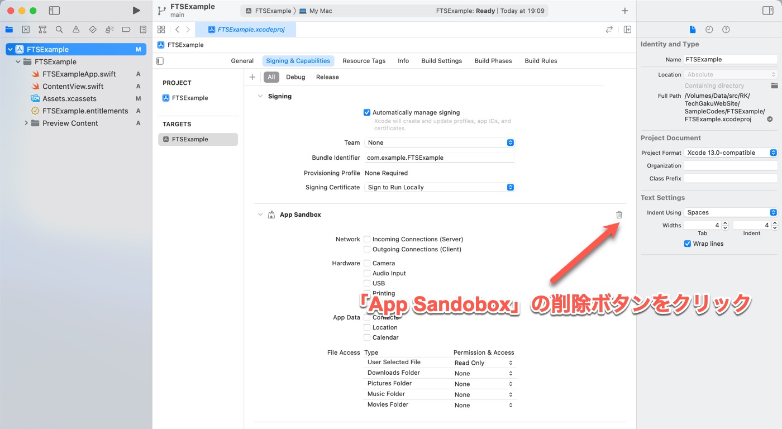Collapse the FTSExample group folder
Screen dimensions: 782x429
point(18,61)
